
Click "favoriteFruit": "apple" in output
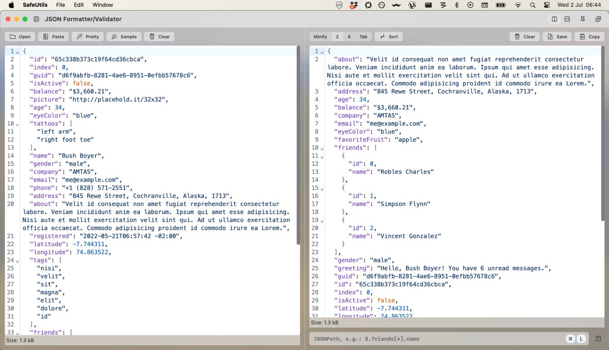379,140
